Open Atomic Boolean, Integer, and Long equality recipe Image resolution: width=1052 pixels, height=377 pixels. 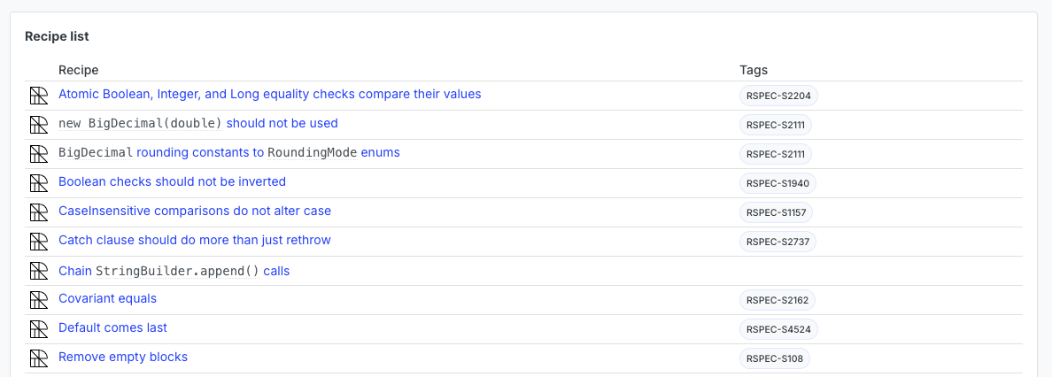click(270, 94)
